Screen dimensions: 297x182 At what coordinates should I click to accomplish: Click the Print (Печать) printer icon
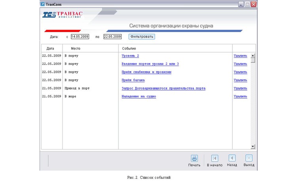(194, 158)
